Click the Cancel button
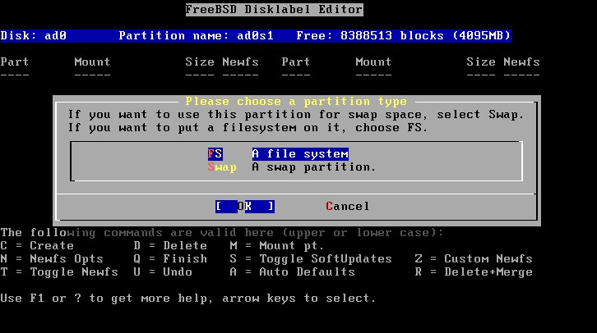 (347, 206)
